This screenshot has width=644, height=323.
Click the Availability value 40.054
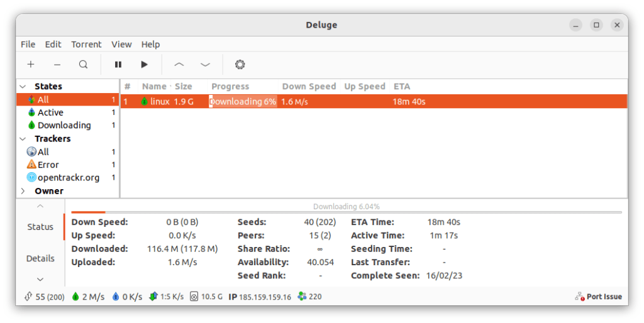320,262
